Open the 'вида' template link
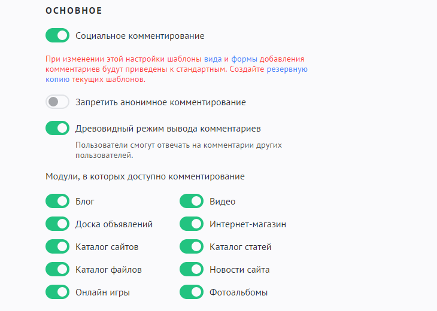437x311 pixels. pos(213,59)
